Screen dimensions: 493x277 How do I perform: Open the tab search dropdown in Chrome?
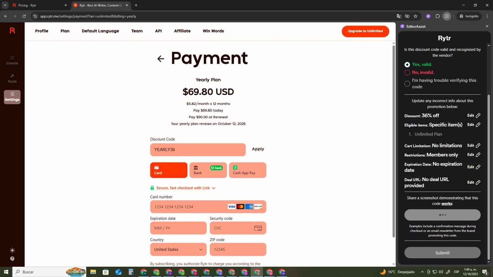(5, 5)
